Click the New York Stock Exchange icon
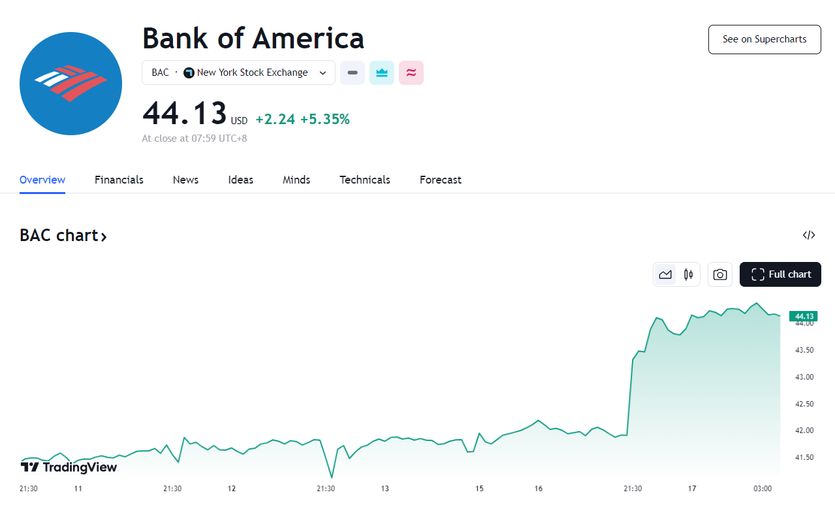This screenshot has height=505, width=835. coord(189,73)
